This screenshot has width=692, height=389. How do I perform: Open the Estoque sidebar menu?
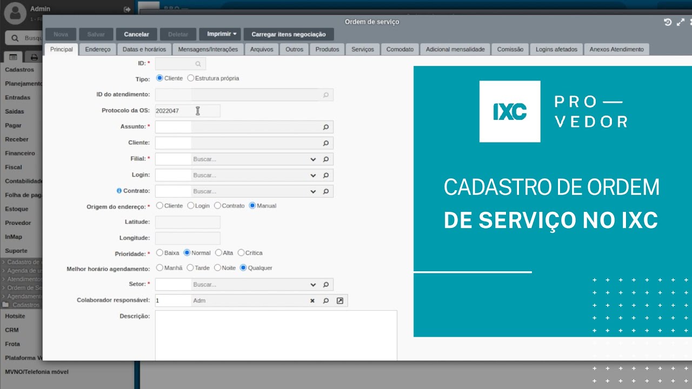[17, 209]
